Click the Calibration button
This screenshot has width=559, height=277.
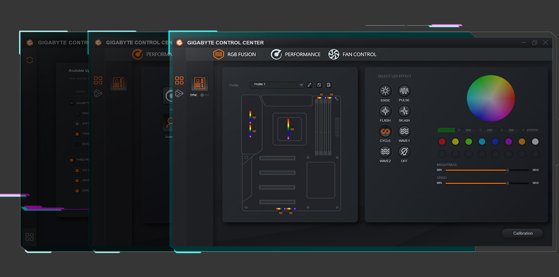click(523, 233)
